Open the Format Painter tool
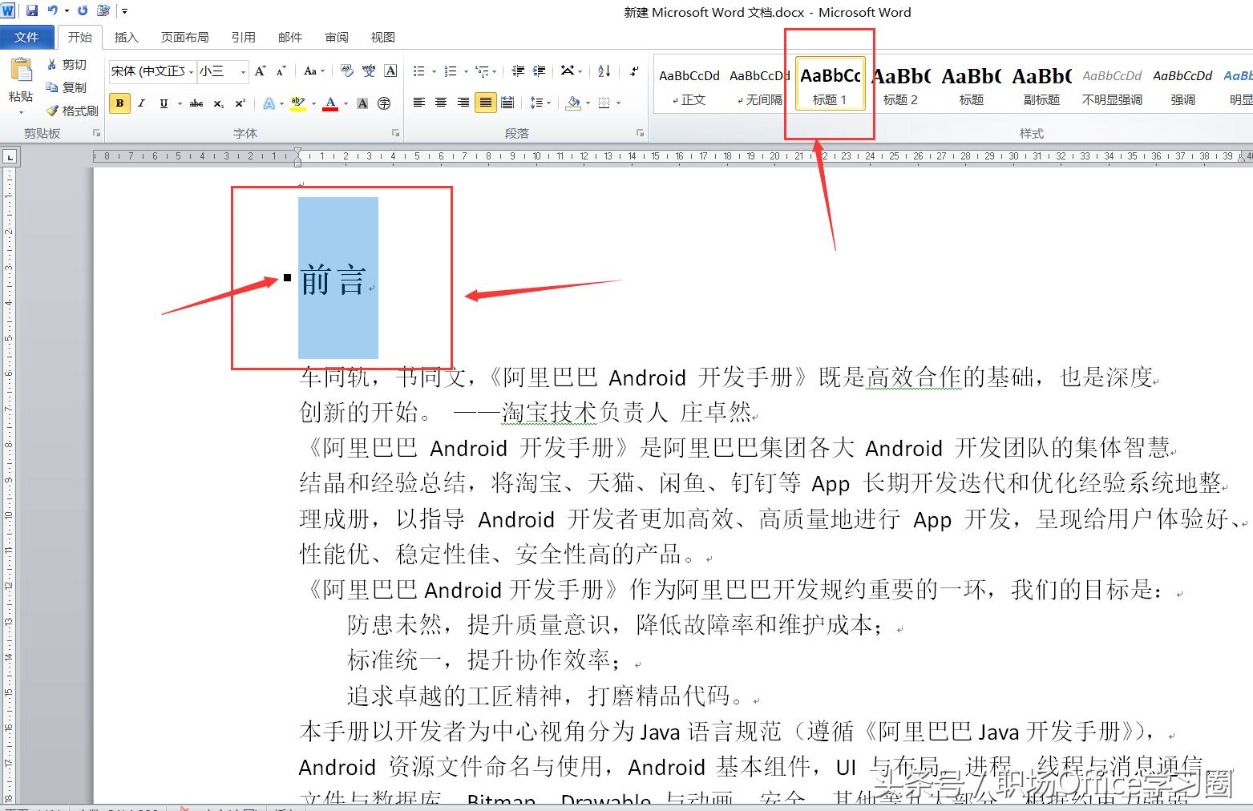The height and width of the screenshot is (811, 1253). pos(72,111)
